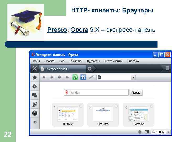Click the Opera icon in title bar

pos(33,55)
